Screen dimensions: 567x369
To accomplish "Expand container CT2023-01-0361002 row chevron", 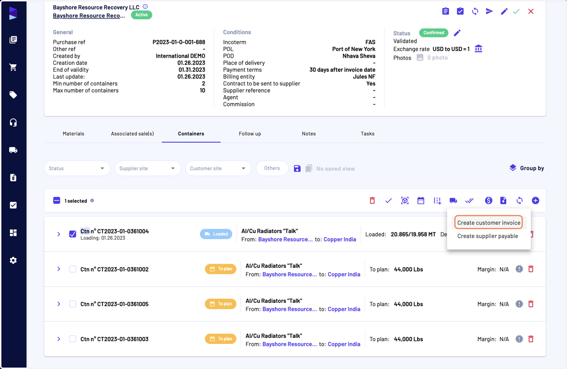I will (x=59, y=269).
